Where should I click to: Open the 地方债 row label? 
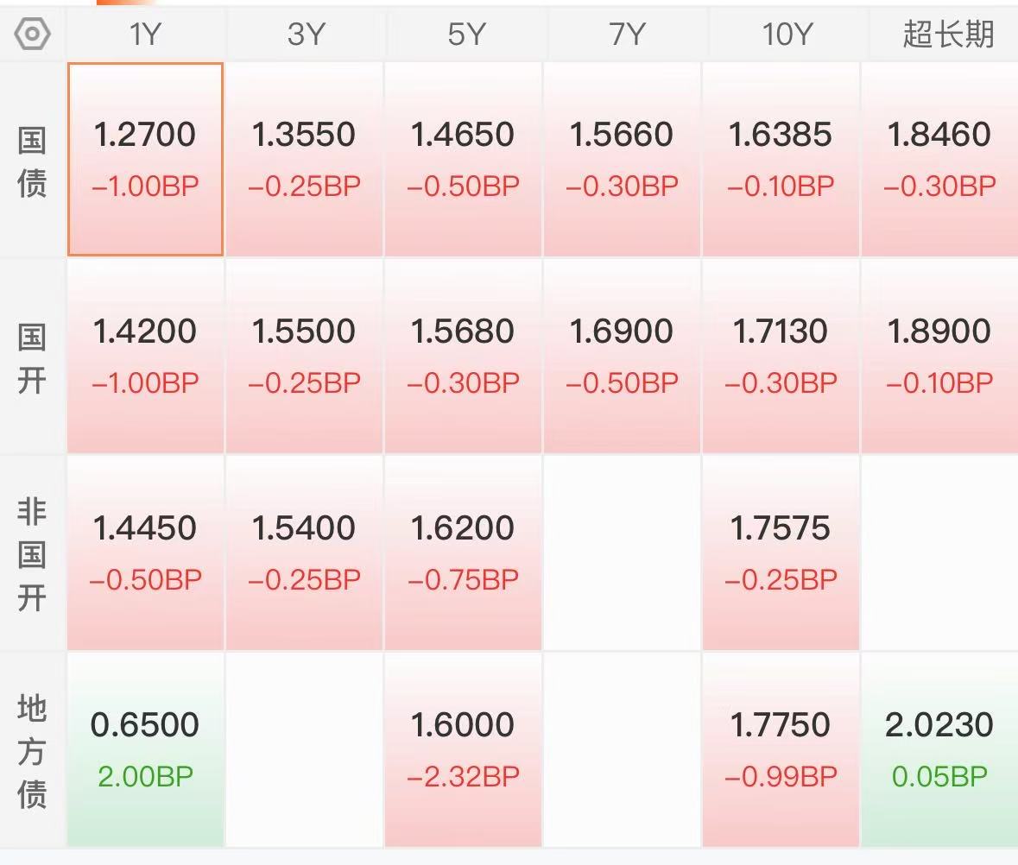pyautogui.click(x=32, y=751)
